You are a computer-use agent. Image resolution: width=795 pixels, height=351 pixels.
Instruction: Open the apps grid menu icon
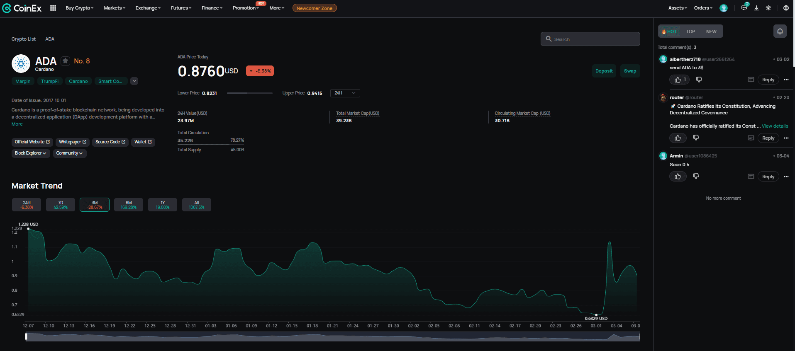[x=53, y=8]
